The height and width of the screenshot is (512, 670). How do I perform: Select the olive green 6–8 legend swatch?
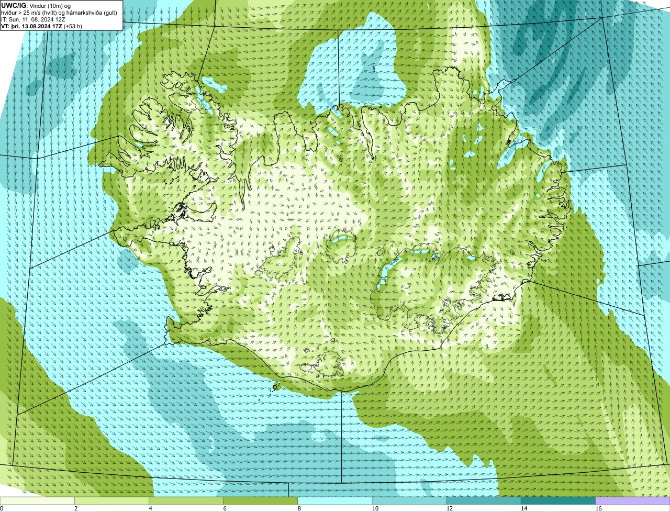click(x=261, y=501)
